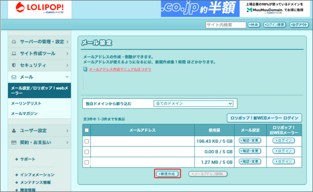The height and width of the screenshot is (192, 313).
Task: Click the サイト内検索 search field
Action: click(225, 25)
